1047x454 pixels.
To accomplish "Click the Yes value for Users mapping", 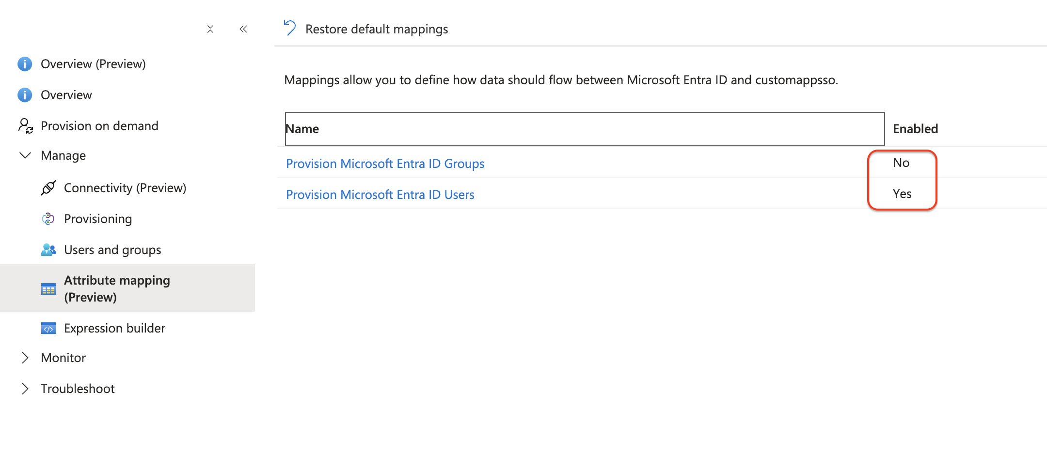I will pyautogui.click(x=902, y=194).
